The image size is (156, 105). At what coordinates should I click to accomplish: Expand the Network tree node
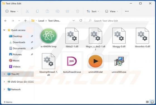[x=4, y=89]
